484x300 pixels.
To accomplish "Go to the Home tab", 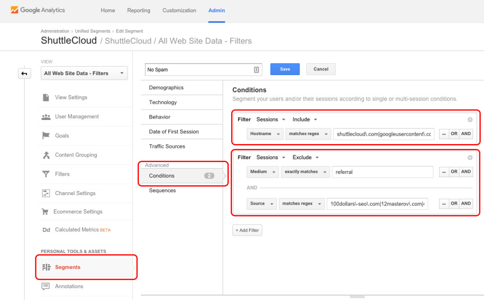I will pyautogui.click(x=108, y=10).
